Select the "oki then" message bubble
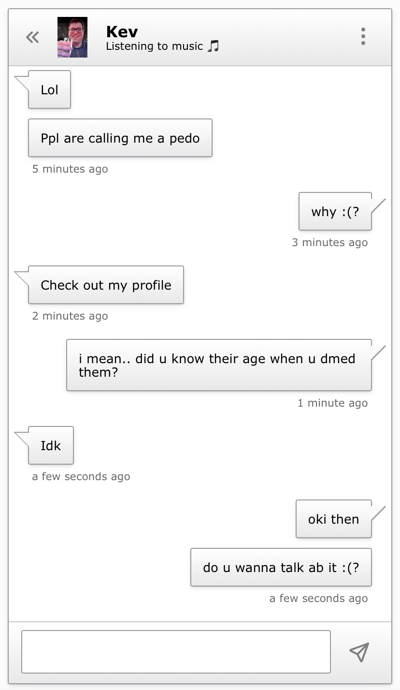The height and width of the screenshot is (690, 400). 334,519
